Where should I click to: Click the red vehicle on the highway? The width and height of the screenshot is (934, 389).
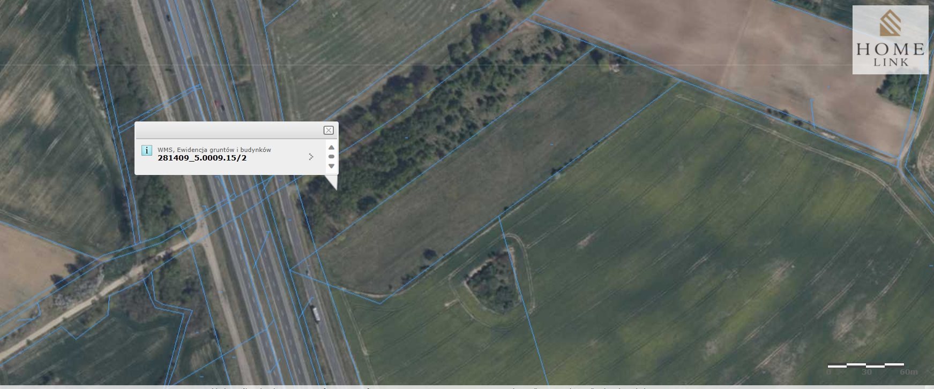[219, 105]
